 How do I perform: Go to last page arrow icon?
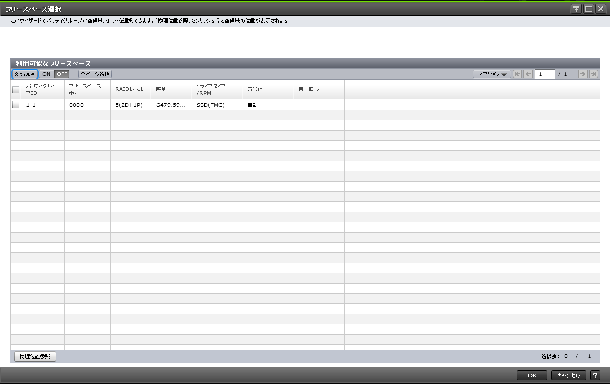pyautogui.click(x=593, y=74)
